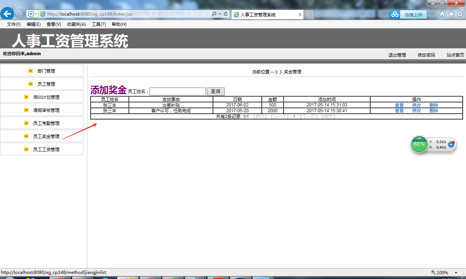466x279 pixels.
Task: Open the 查看(V) menu
Action: pos(54,24)
